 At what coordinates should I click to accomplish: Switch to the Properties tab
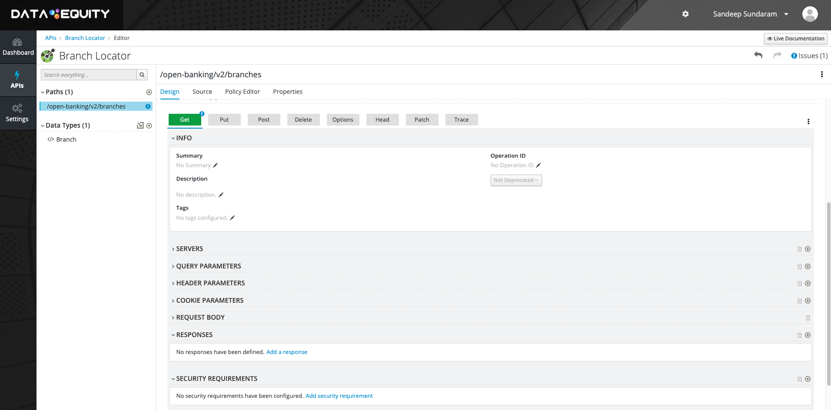tap(288, 92)
